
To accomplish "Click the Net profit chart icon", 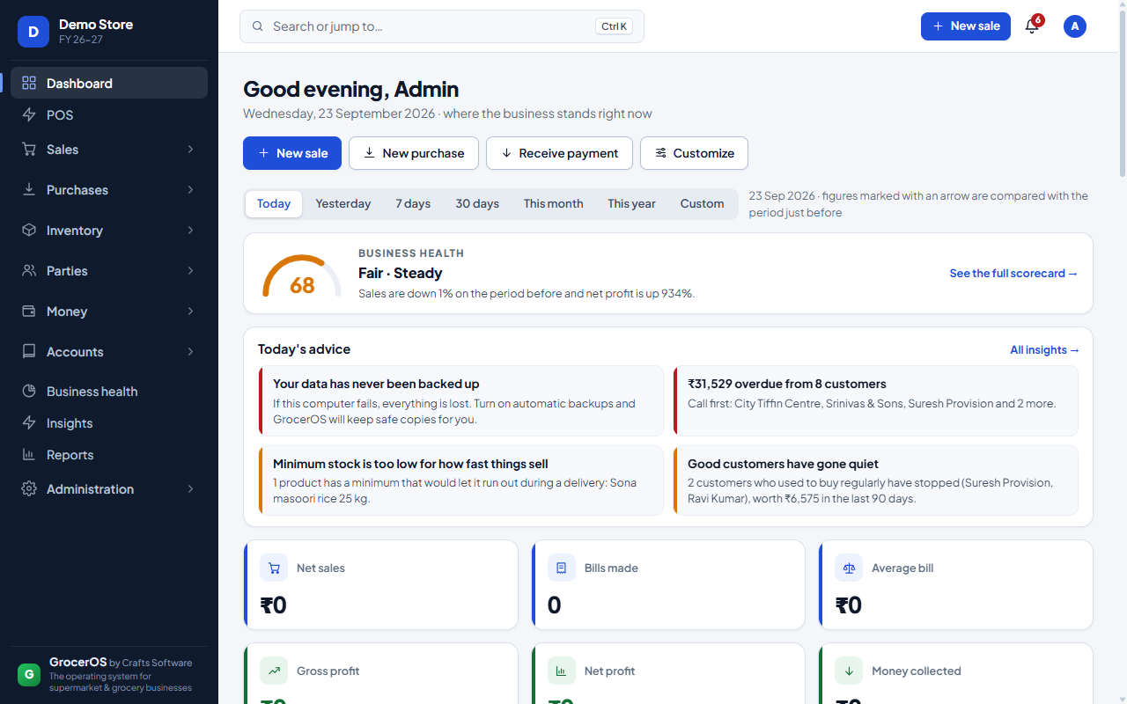I will (x=562, y=671).
